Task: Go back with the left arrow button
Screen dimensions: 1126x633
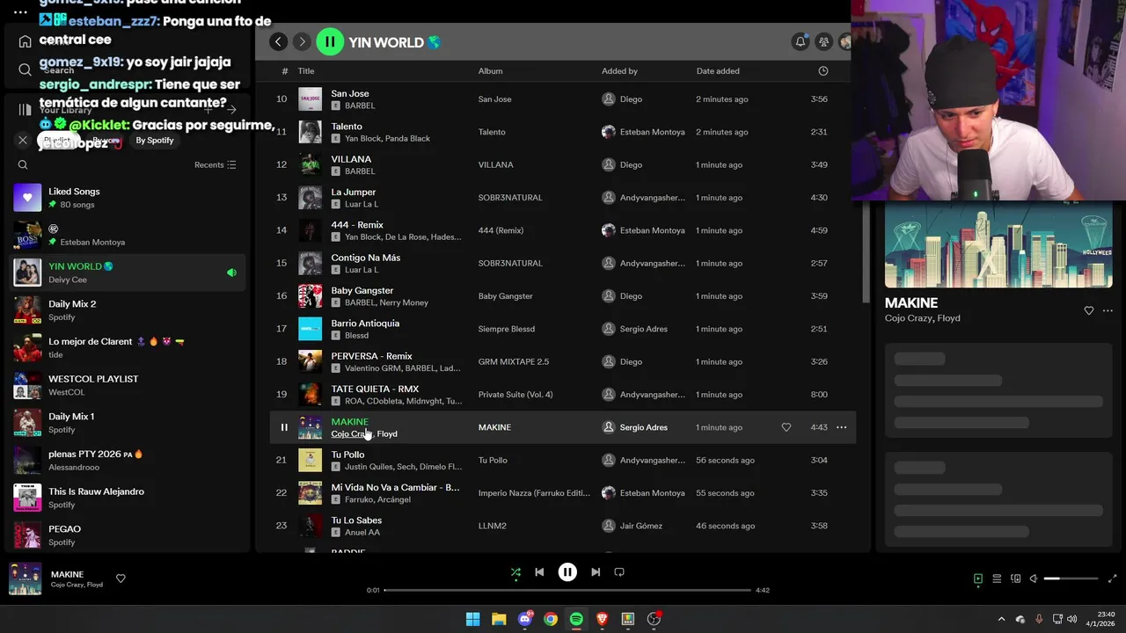Action: (x=278, y=41)
